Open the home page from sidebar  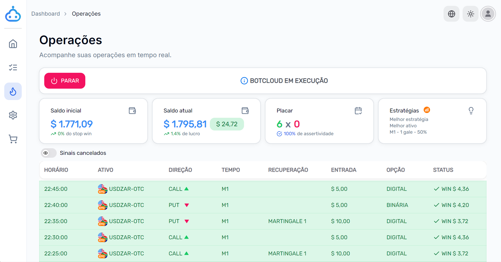coord(13,44)
